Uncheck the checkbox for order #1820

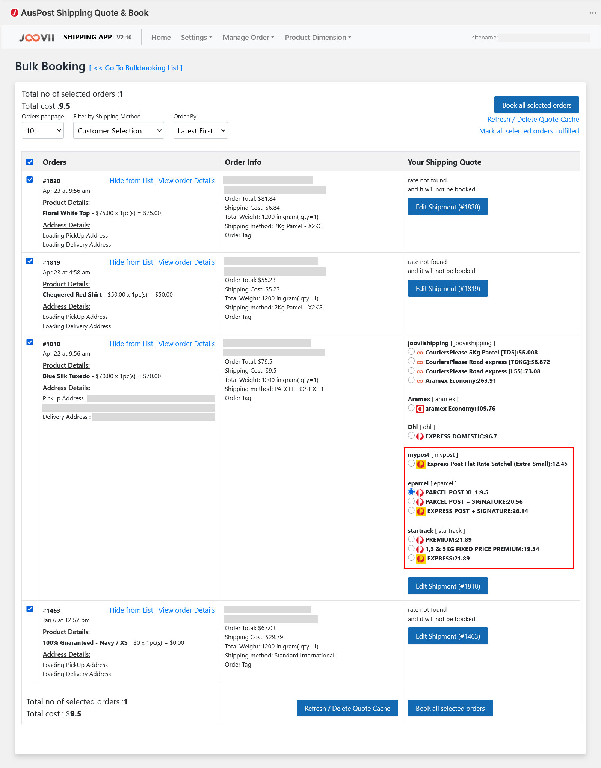pyautogui.click(x=30, y=180)
